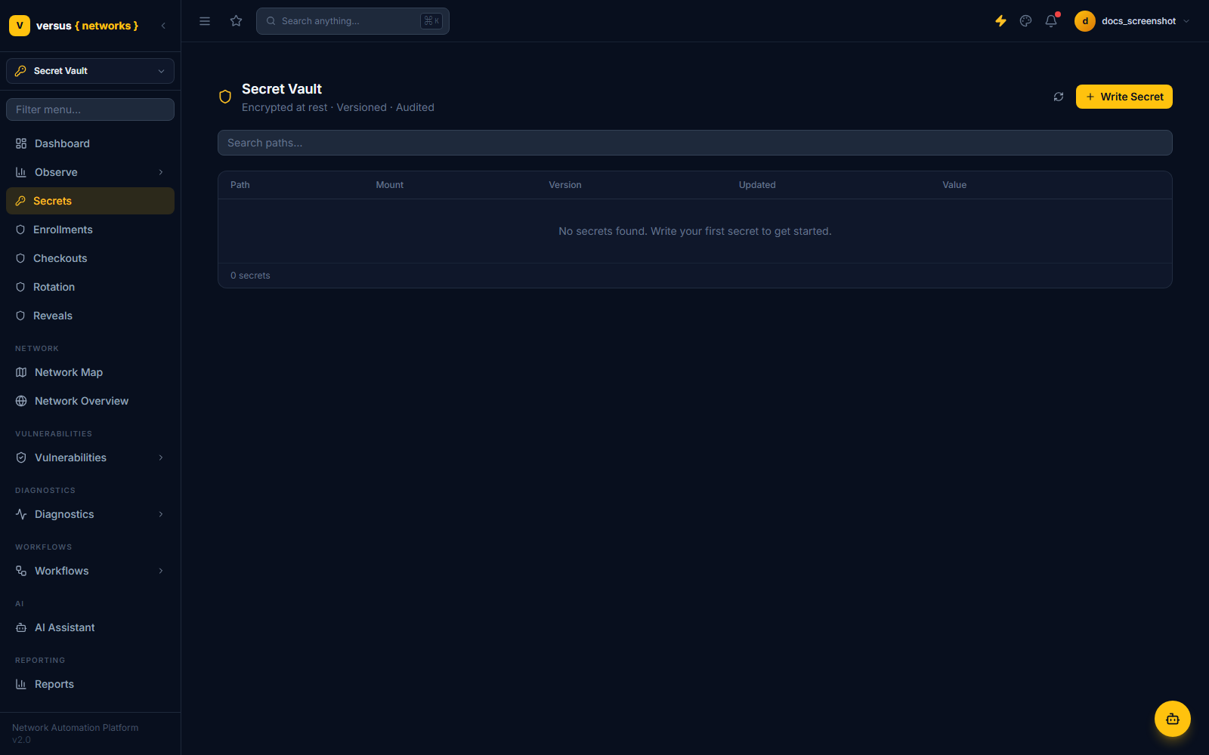Click the lightning bolt quick actions icon
1209x755 pixels.
[x=1000, y=21]
